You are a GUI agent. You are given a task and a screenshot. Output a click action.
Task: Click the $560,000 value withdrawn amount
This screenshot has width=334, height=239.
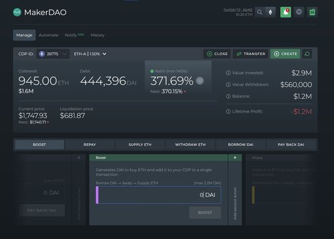[296, 84]
